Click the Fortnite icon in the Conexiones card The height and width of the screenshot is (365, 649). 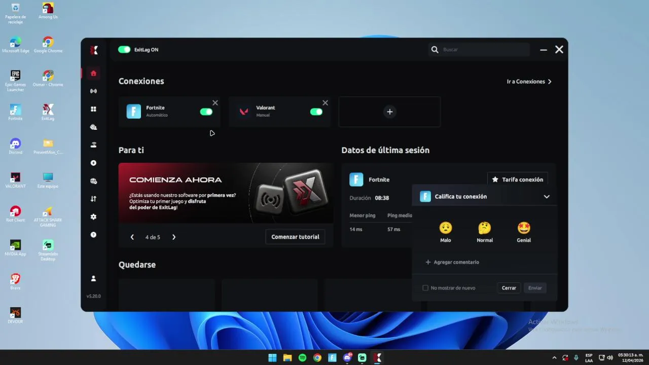coord(133,112)
